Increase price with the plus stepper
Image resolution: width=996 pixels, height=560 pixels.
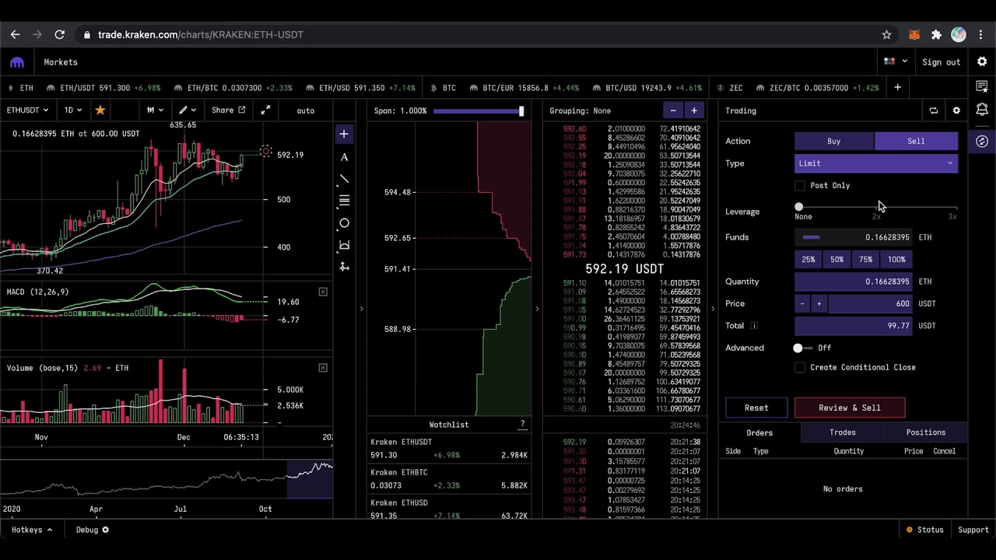(819, 304)
